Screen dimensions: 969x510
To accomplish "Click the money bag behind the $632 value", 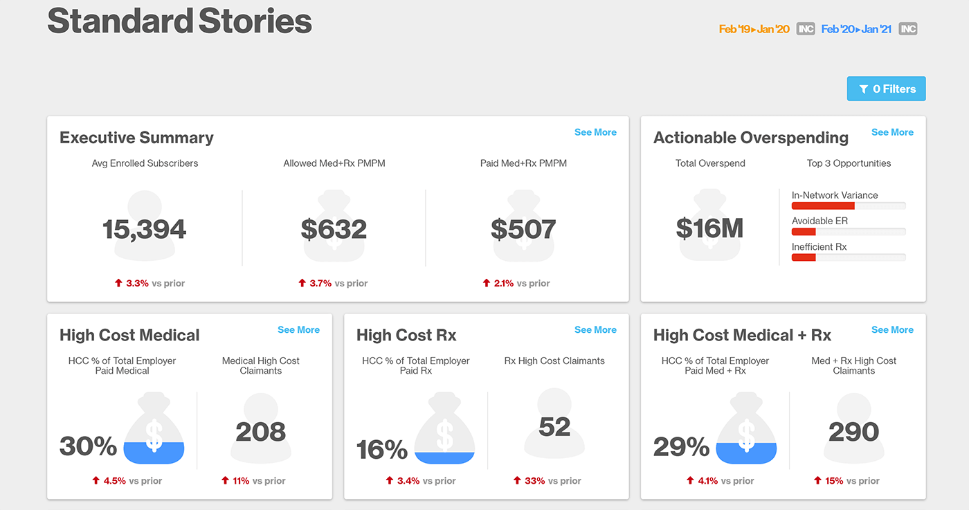I will [x=334, y=226].
